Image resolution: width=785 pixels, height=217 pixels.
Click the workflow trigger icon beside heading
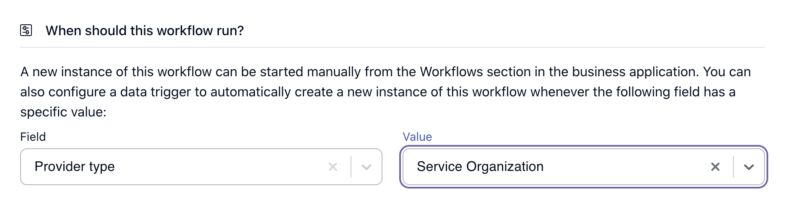(x=26, y=30)
